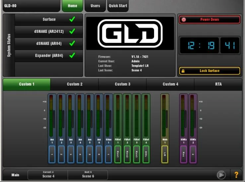This screenshot has width=245, height=182.
Task: Click the current user value Admin
Action: click(x=135, y=61)
